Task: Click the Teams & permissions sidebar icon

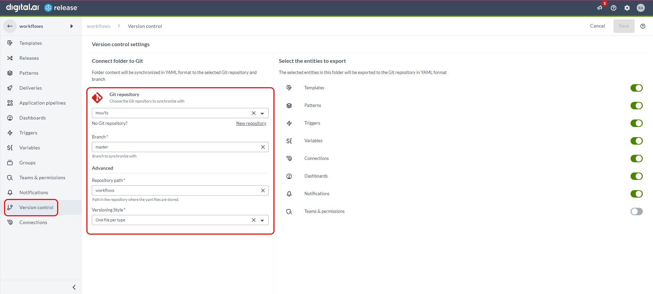Action: coord(10,178)
